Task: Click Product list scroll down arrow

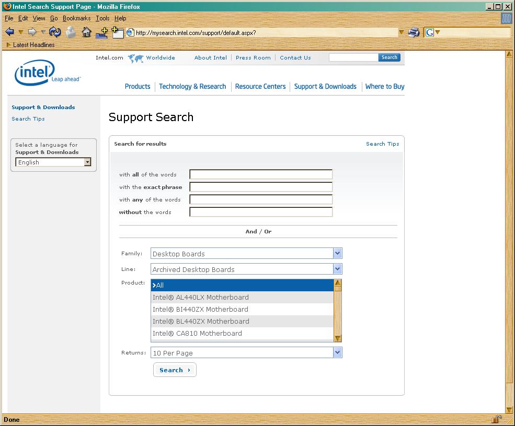Action: click(338, 338)
